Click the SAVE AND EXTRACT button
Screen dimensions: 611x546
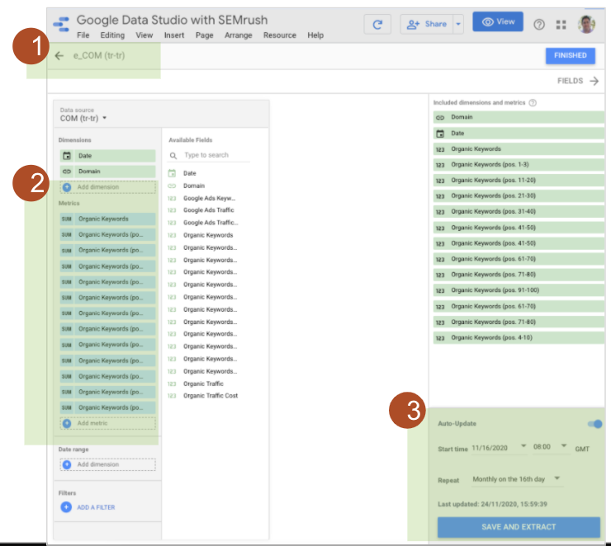pyautogui.click(x=519, y=526)
